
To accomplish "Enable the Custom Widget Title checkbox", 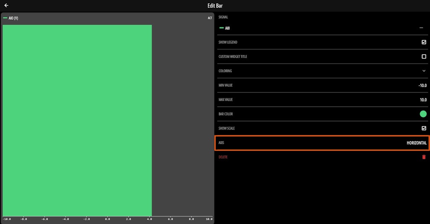I will click(424, 57).
